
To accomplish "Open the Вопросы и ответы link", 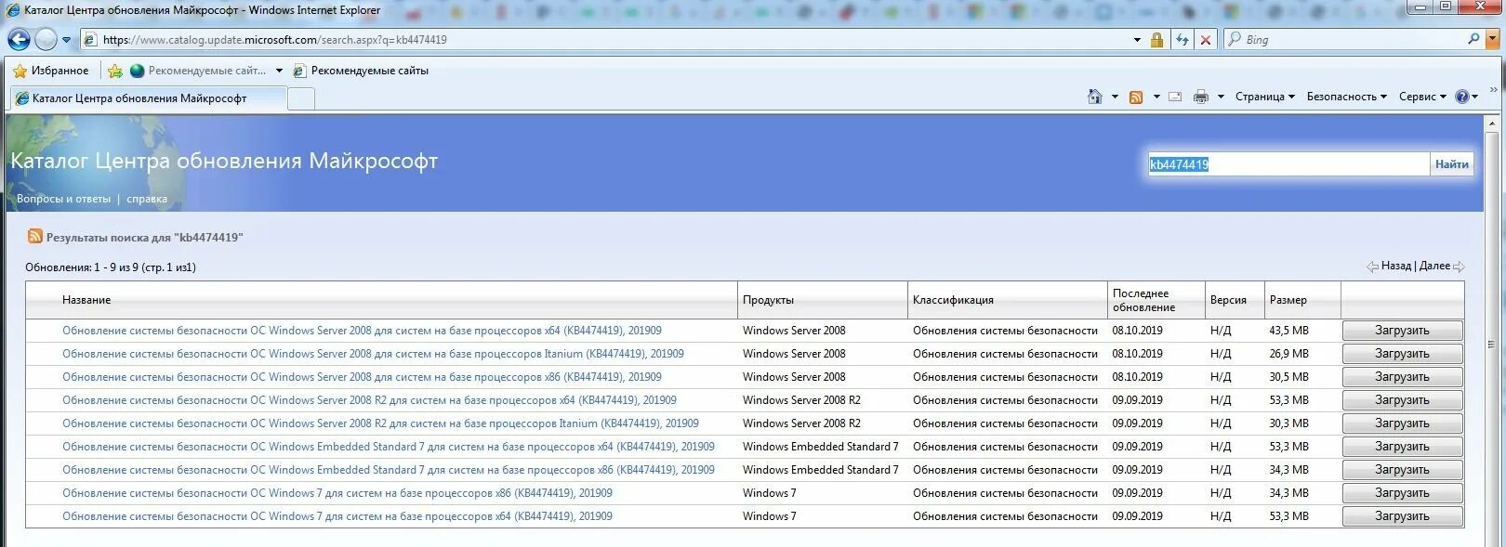I will point(63,199).
